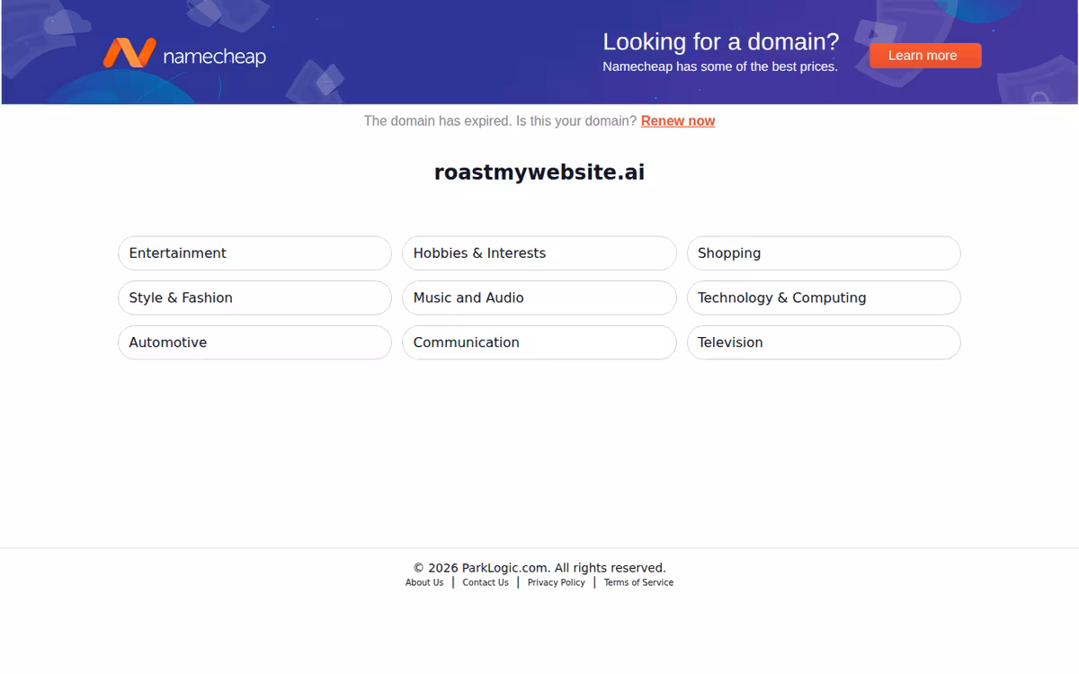Image resolution: width=1079 pixels, height=674 pixels.
Task: Click the namecheap wordmark text
Action: [x=214, y=57]
